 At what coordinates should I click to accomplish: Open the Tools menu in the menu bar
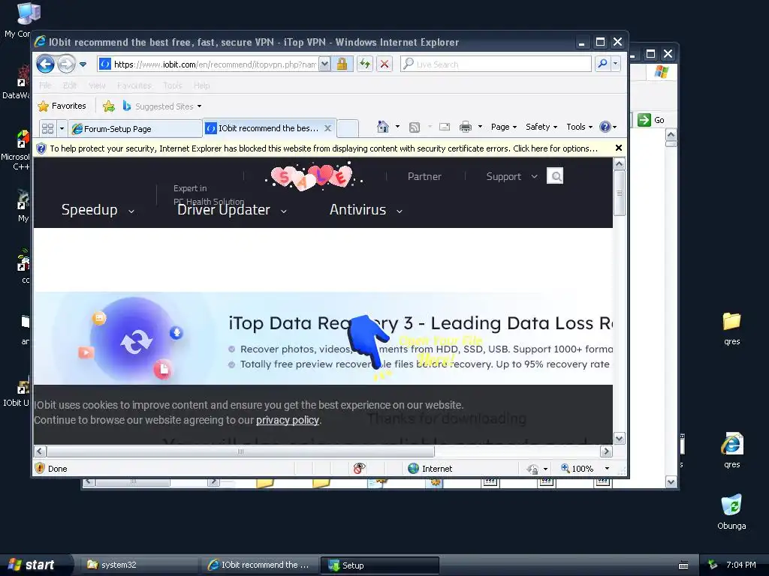[x=173, y=85]
